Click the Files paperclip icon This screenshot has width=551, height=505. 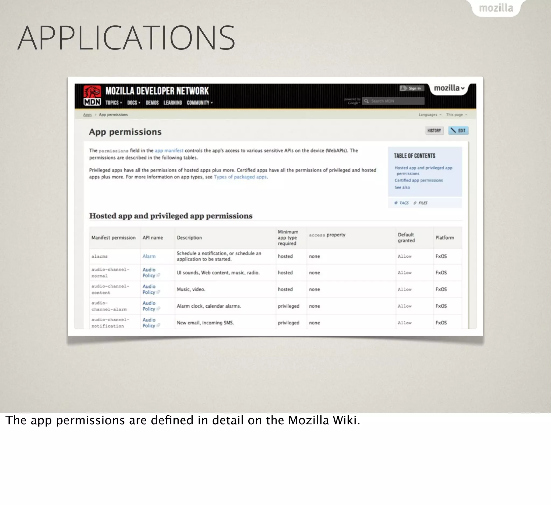pyautogui.click(x=415, y=203)
